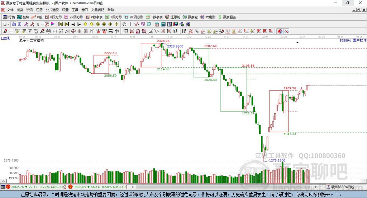Open 赢家轮 tool

(190, 17)
